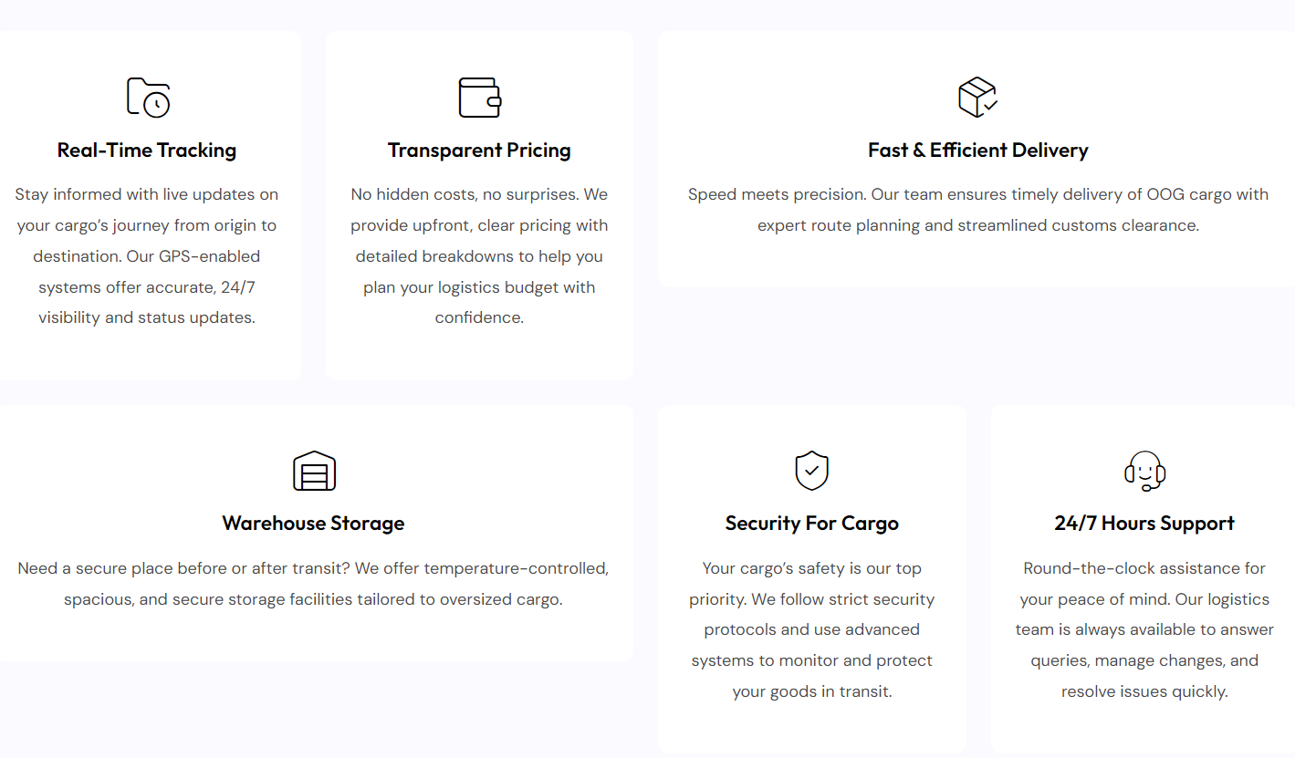Open the Warehouse Storage heading
This screenshot has width=1295, height=758.
coord(313,524)
